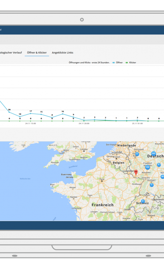Screen dimensions: 164x269
Task: Click the 'Niederlande' country label on the map
Action: tap(127, 146)
